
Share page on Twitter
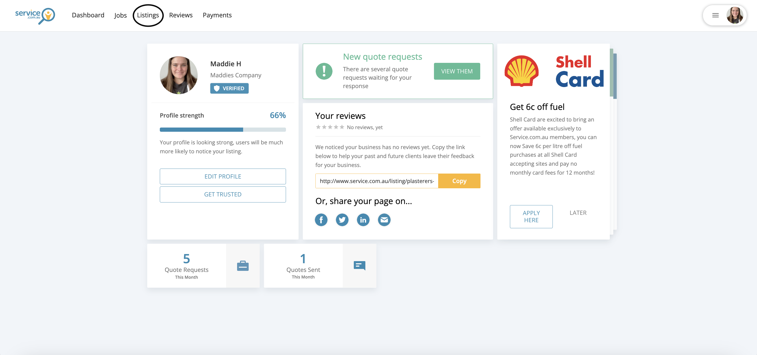click(x=342, y=220)
